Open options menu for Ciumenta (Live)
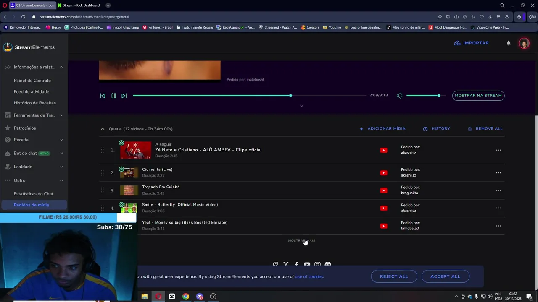This screenshot has height=302, width=538. click(498, 173)
